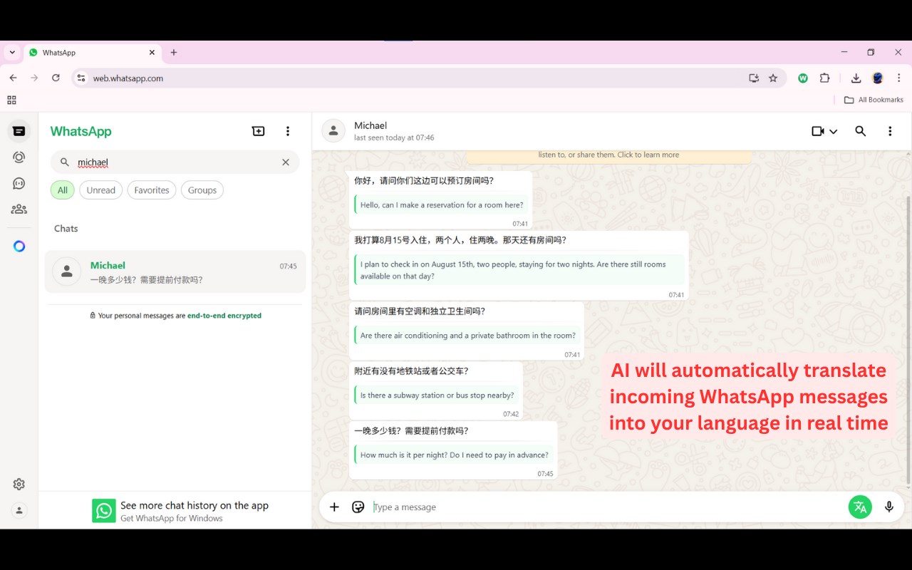Open the Extensions puzzle icon
The image size is (912, 570).
point(825,78)
